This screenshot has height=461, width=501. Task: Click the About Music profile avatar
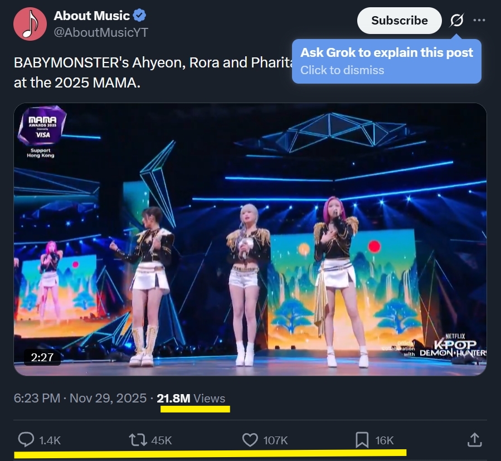30,24
